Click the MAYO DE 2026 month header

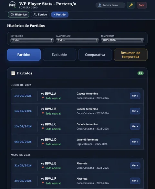[x=21, y=155]
